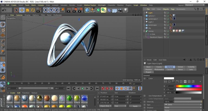Viewport: 208px width, 111px height.
Task: Switch the coordinate system icon
Action: click(62, 10)
